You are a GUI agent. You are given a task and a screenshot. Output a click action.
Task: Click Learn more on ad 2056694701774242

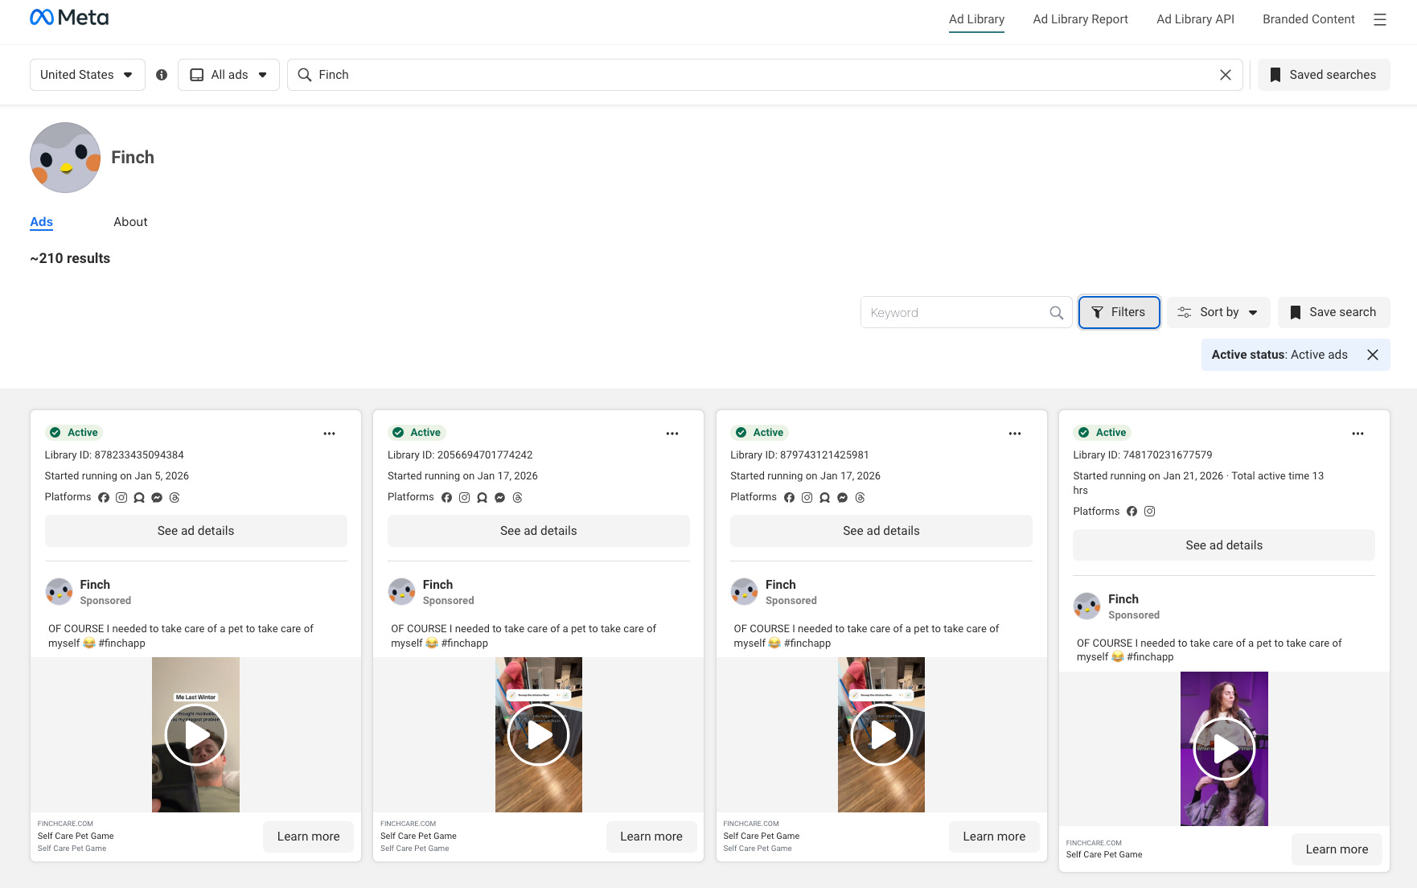(651, 837)
